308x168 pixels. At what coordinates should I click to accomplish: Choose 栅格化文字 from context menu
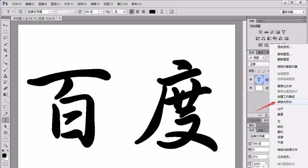(x=285, y=86)
